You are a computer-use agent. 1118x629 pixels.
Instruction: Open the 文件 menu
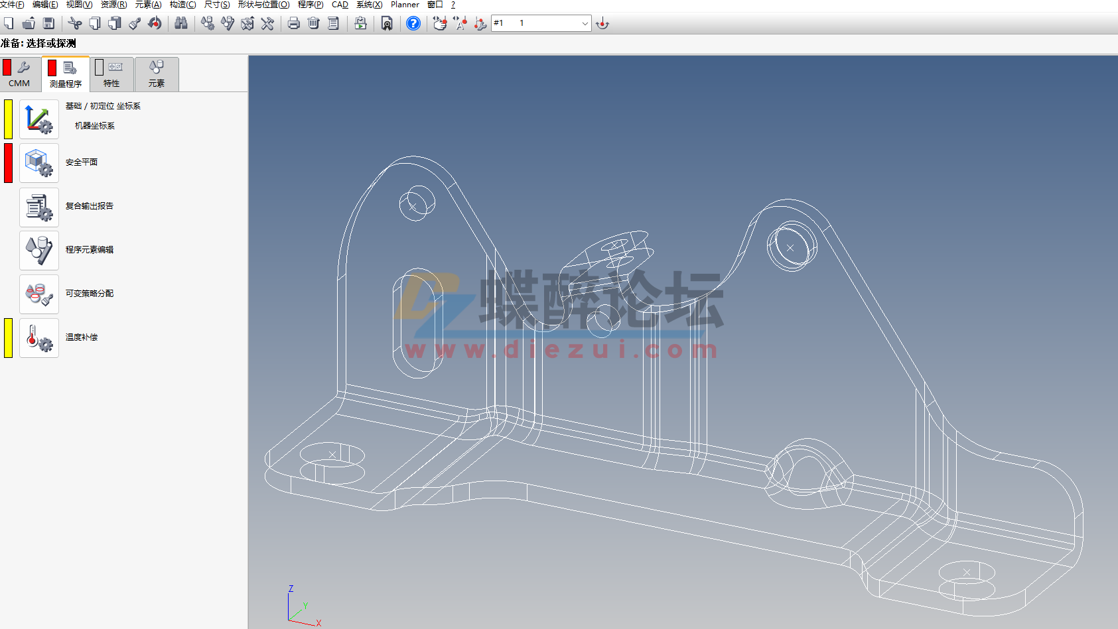tap(13, 5)
